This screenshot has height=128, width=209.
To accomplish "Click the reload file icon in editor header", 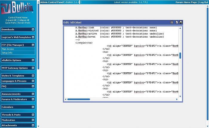I will (177, 22).
